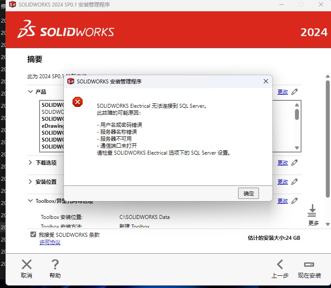Viewport: 331px width, 288px height.
Task: Go back with 上一步 arrow
Action: coord(280,265)
